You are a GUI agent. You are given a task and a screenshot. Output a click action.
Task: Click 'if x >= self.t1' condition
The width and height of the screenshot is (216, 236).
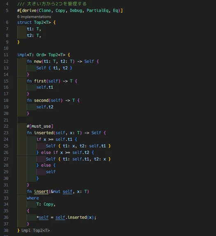(x=54, y=140)
